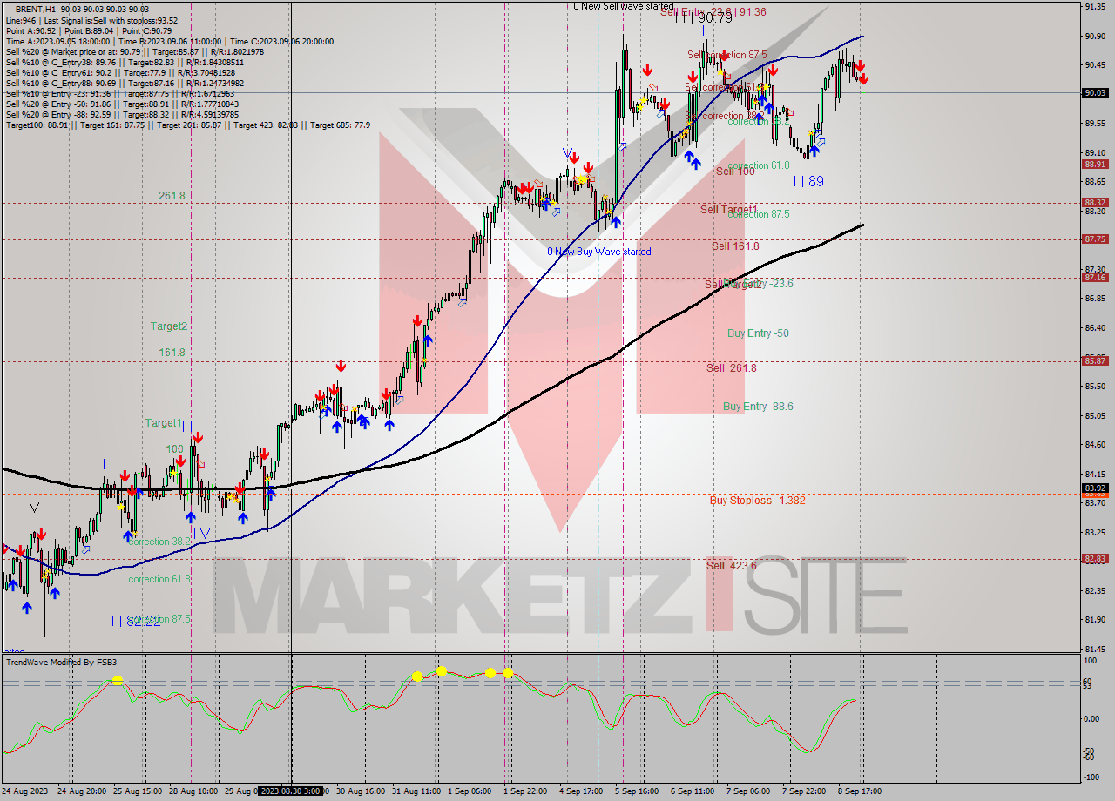Click the current price tag 90.03

(x=1095, y=92)
